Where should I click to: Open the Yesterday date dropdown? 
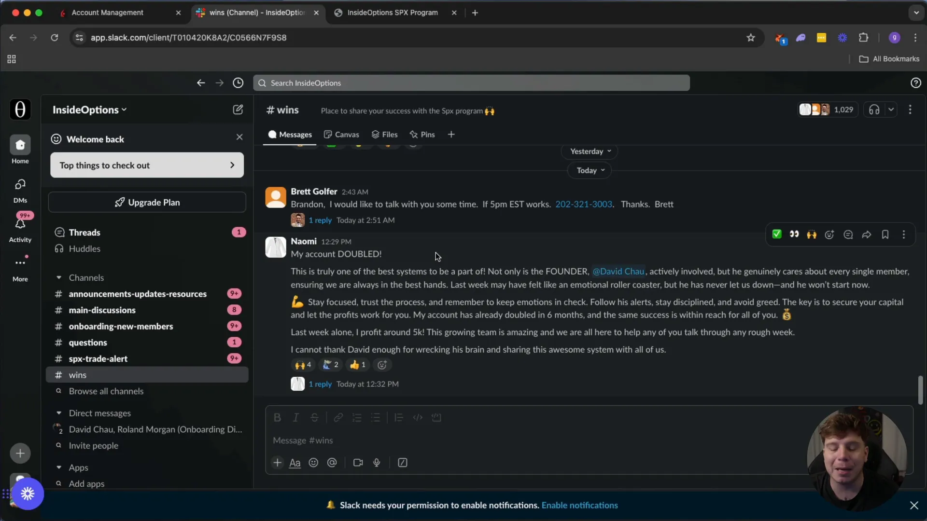590,151
